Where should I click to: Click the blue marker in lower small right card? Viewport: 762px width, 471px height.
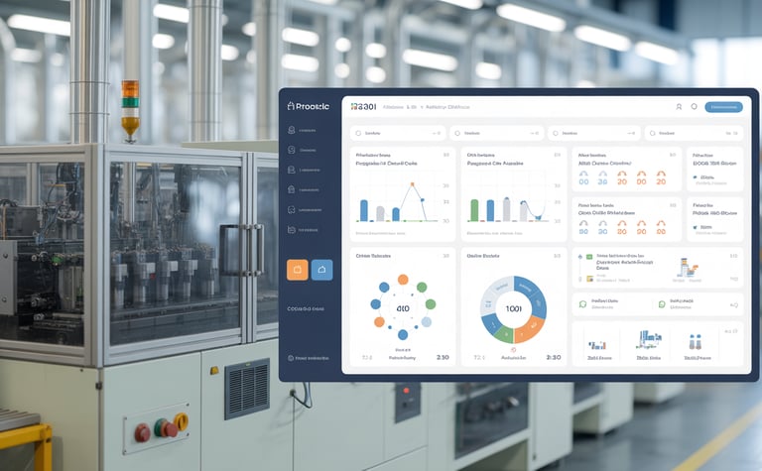[x=696, y=227]
